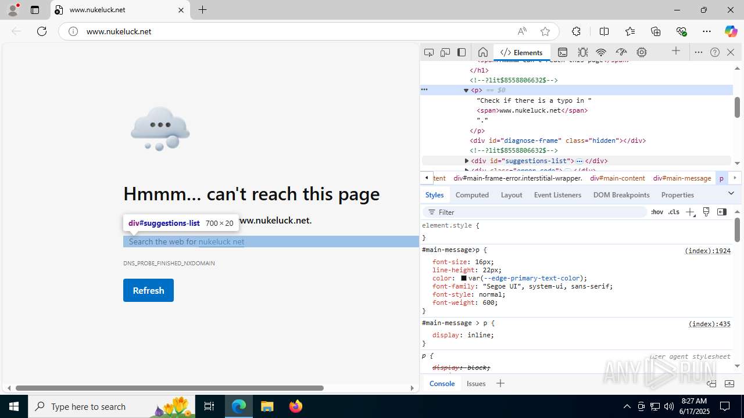Open the DevTools Console tool icon
This screenshot has width=744, height=418.
(563, 52)
